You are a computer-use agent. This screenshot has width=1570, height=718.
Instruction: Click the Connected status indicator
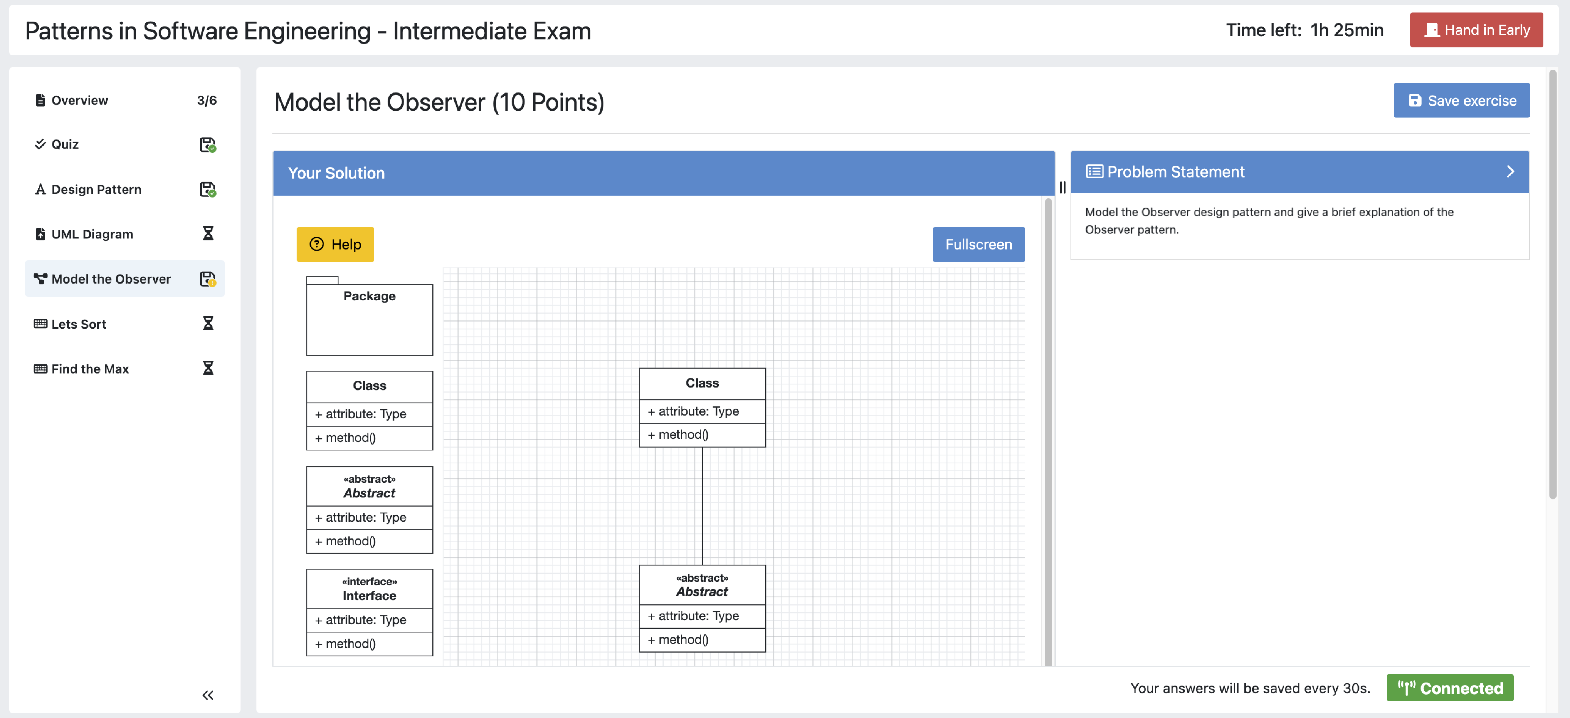1449,688
